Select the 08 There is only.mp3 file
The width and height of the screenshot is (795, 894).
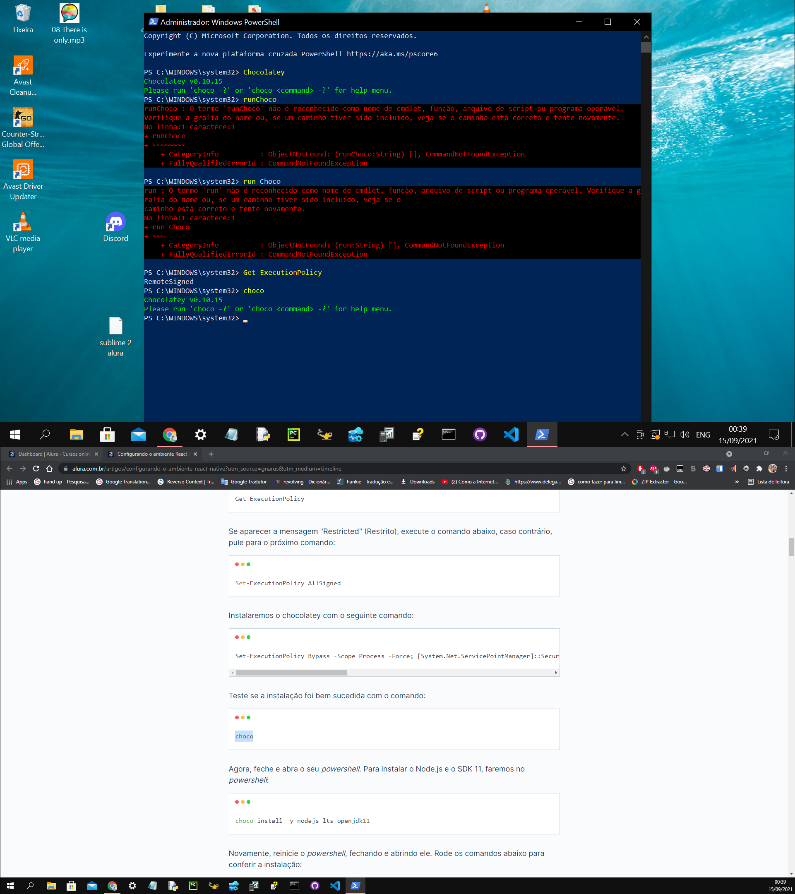[x=69, y=24]
